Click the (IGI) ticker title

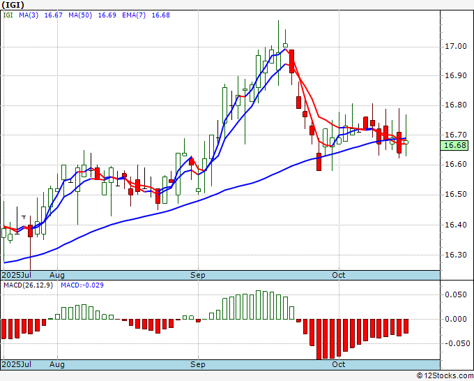click(13, 5)
